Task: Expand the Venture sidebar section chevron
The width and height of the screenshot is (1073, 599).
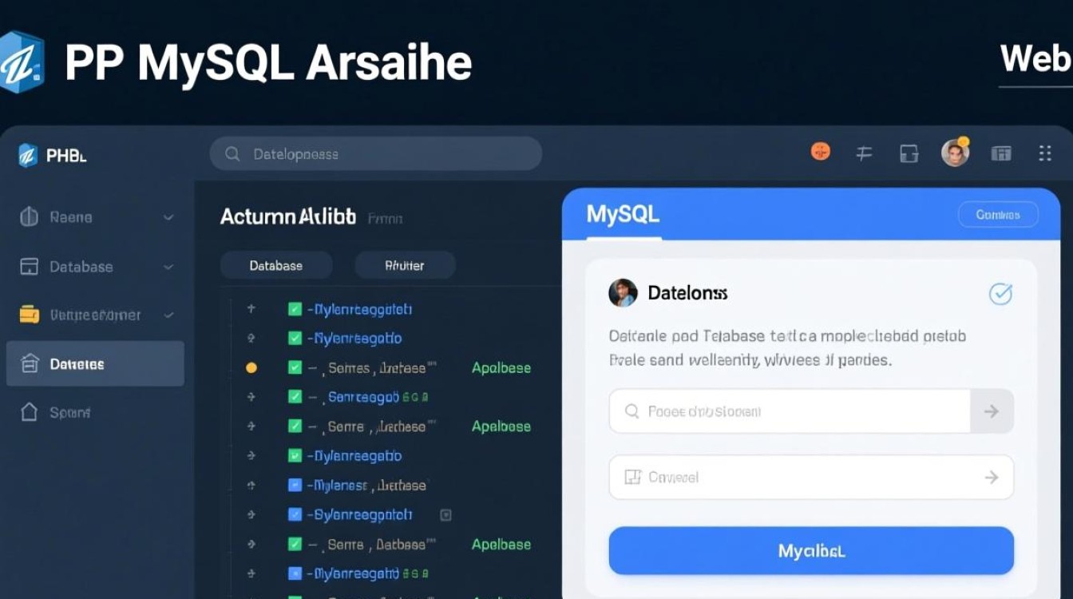Action: [x=168, y=315]
